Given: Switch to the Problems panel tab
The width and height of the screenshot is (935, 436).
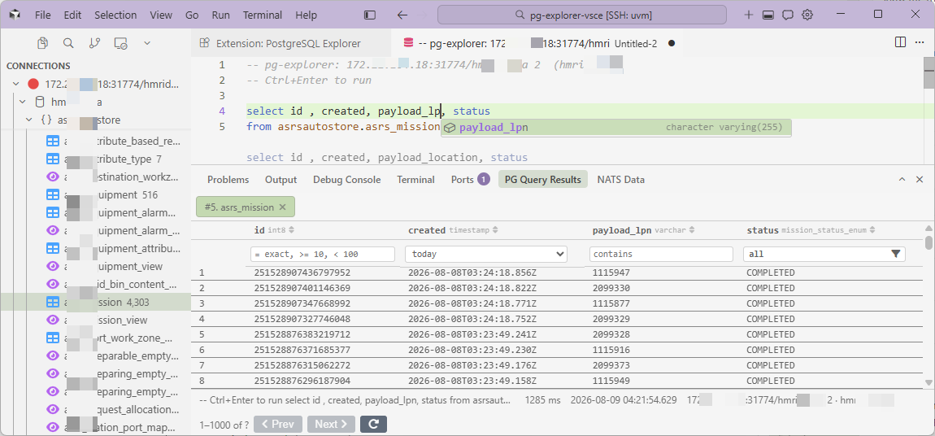Looking at the screenshot, I should 228,180.
